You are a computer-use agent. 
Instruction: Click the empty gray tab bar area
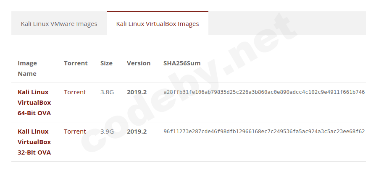(x=286, y=24)
